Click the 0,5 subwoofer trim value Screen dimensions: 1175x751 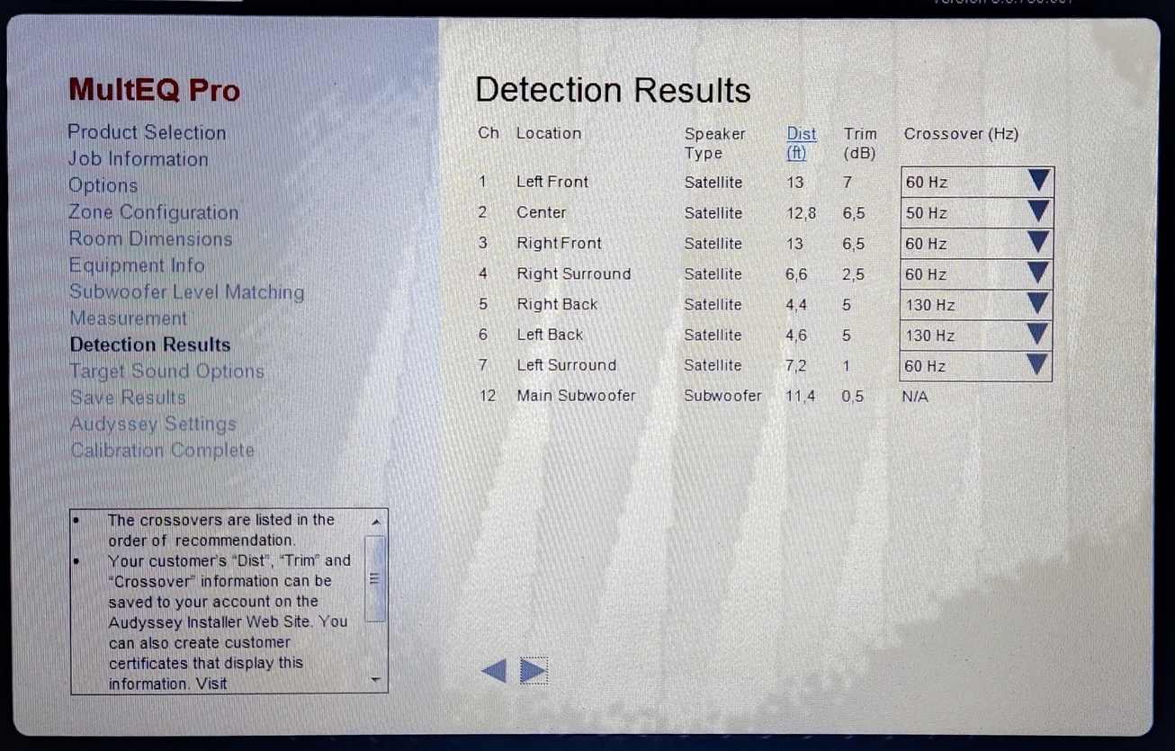tap(853, 396)
